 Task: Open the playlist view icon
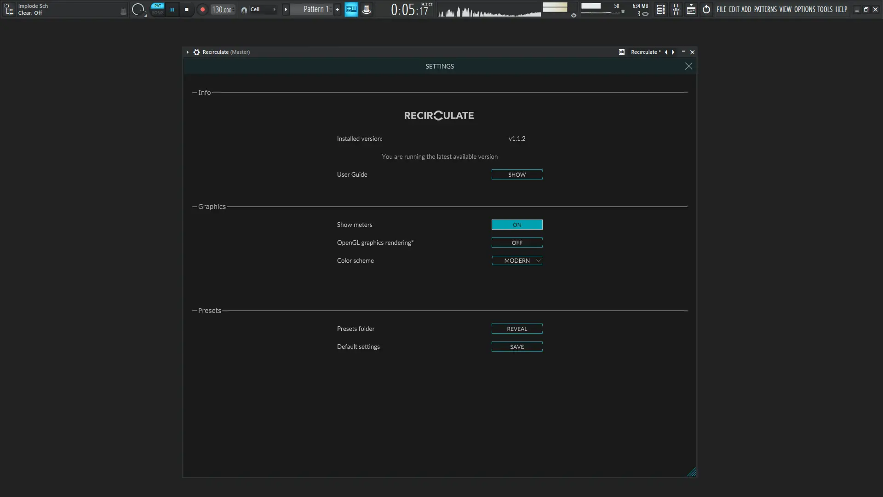[691, 9]
